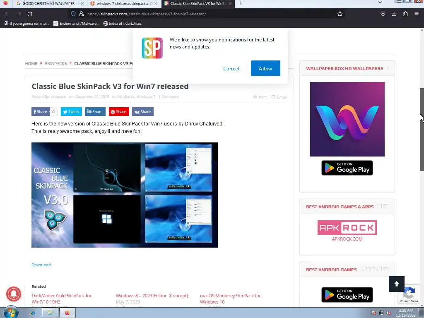Open the APKROCK.COM link
Image resolution: width=424 pixels, height=318 pixels.
(347, 239)
